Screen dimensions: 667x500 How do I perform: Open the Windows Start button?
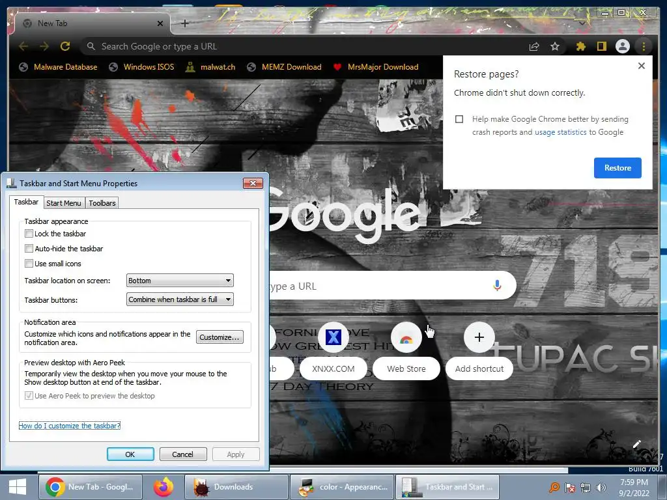(18, 487)
